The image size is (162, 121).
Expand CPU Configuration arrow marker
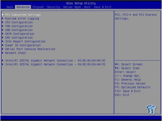click(3, 22)
